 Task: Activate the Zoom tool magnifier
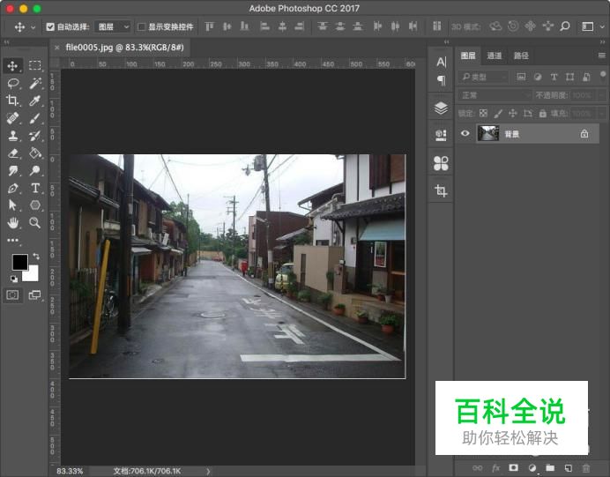coord(35,222)
